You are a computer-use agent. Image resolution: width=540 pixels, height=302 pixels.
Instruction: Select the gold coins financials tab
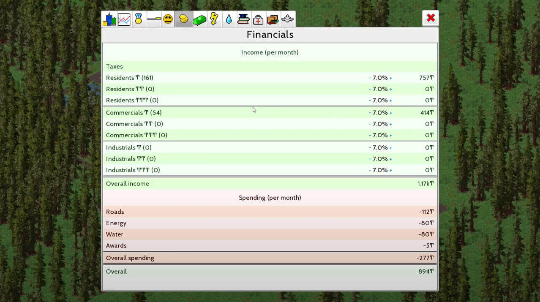[183, 19]
